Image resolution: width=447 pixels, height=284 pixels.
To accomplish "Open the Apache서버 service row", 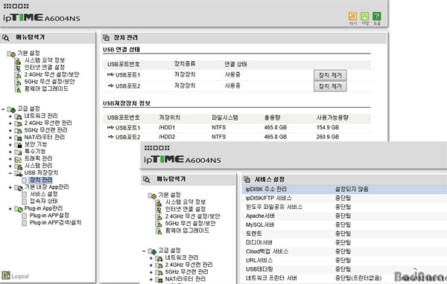I will (x=345, y=216).
